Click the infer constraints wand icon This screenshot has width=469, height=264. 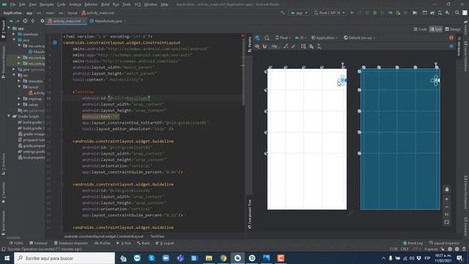293,46
